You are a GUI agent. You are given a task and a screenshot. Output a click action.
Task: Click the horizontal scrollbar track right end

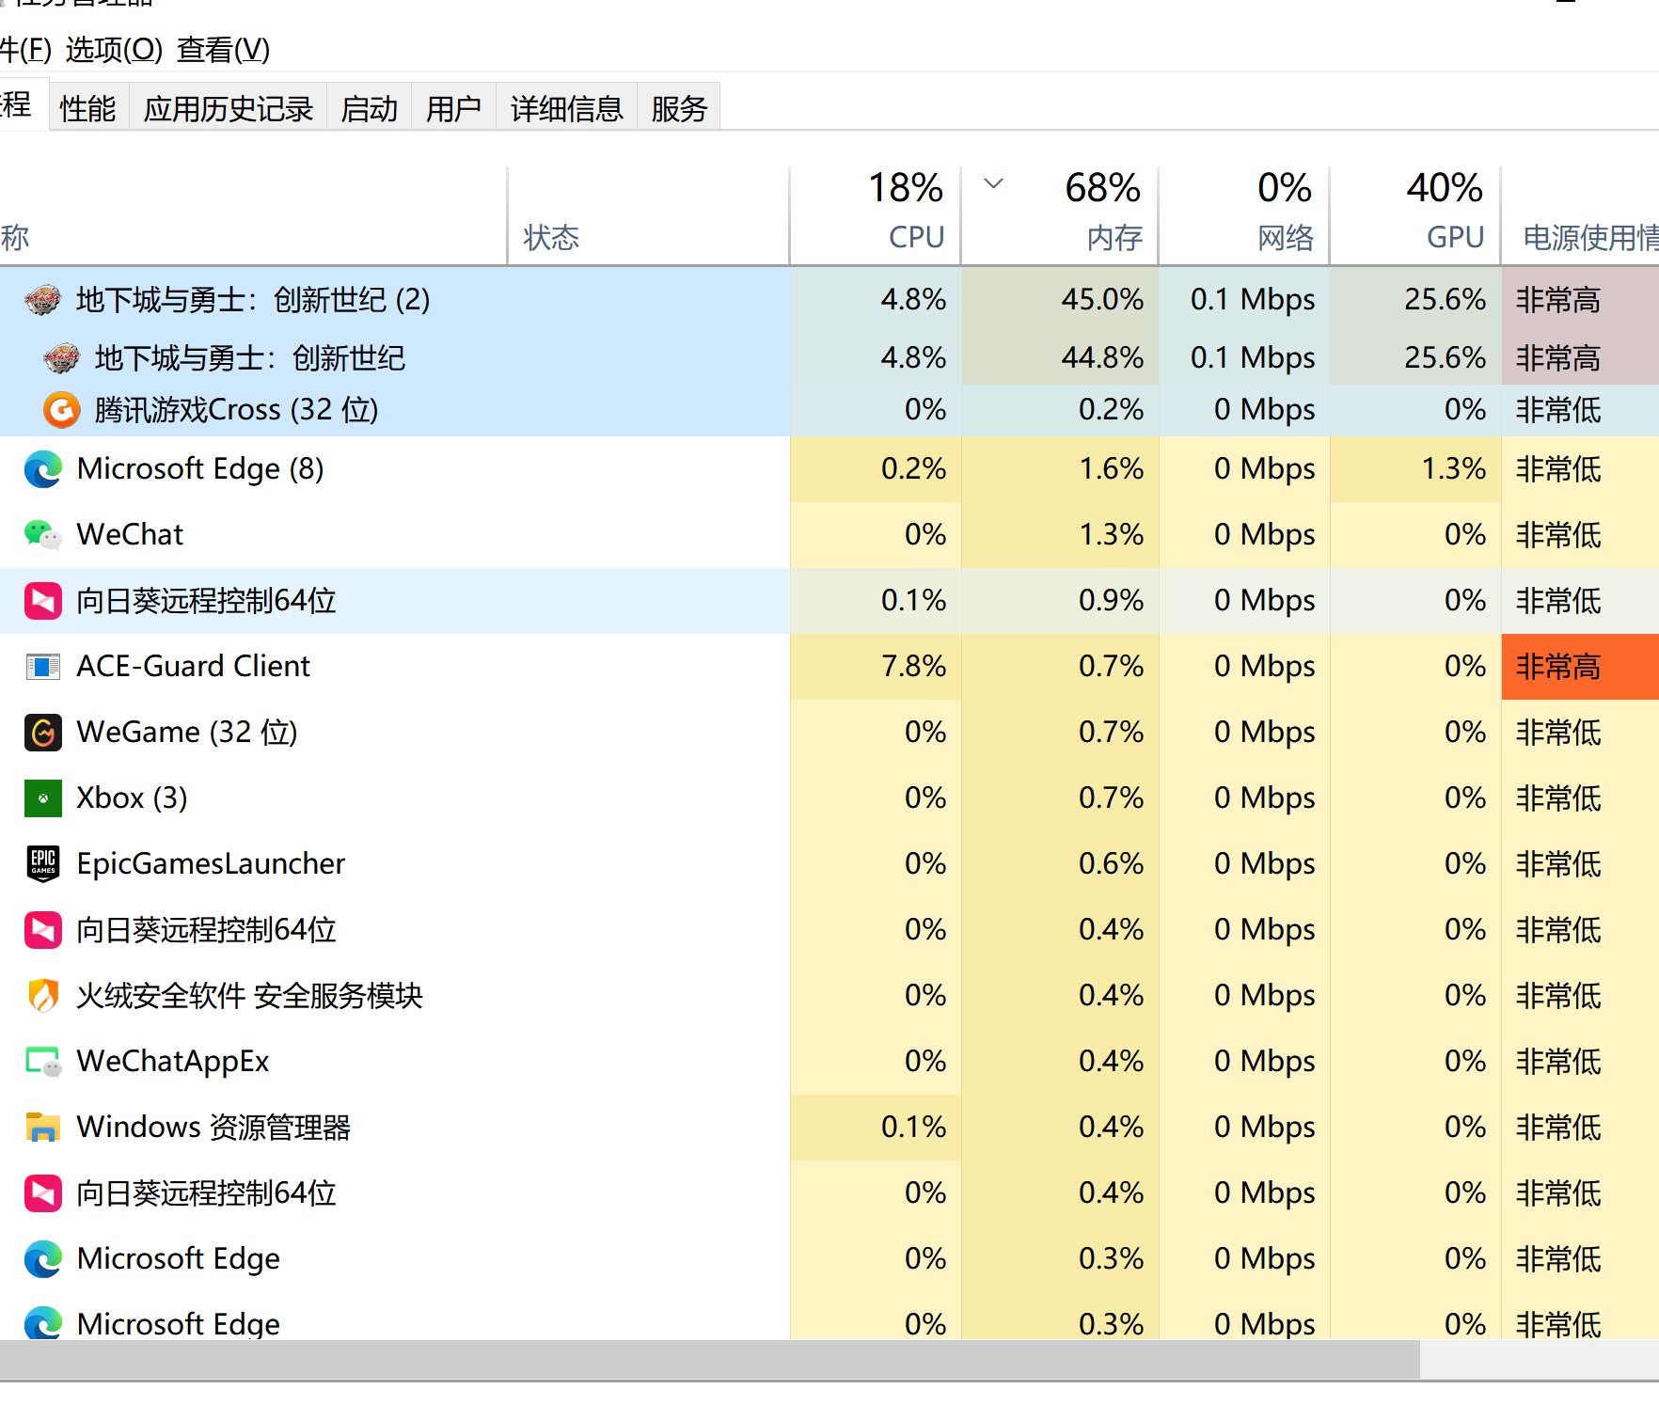pos(1540,1360)
